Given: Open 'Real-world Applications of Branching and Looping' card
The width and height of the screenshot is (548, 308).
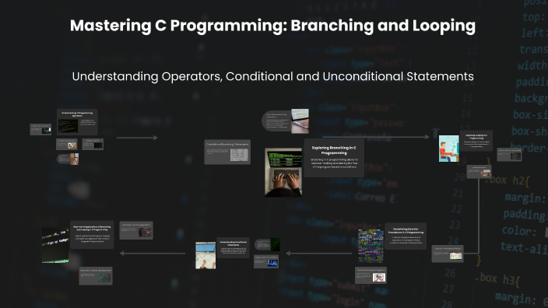Looking at the screenshot, I should point(92,234).
